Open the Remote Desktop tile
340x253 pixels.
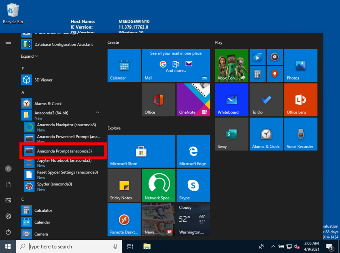124,220
